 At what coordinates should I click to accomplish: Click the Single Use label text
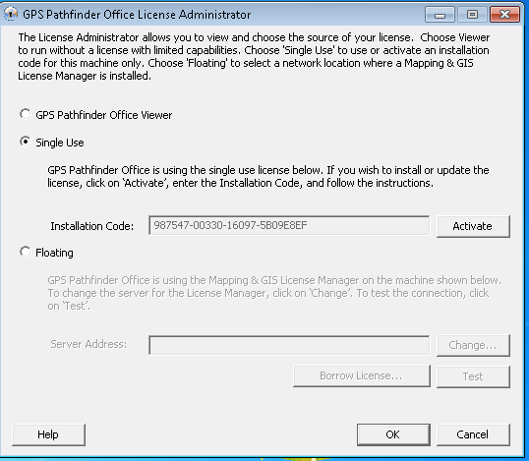[60, 143]
